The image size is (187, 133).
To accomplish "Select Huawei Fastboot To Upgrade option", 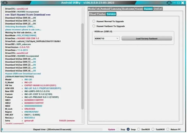I will click(94, 26).
